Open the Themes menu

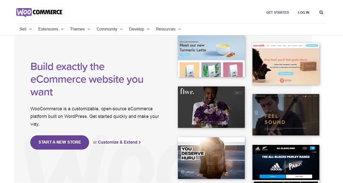(77, 29)
